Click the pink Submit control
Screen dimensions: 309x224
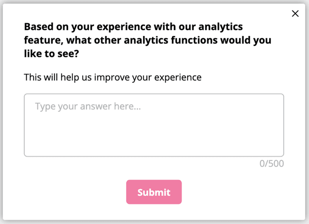click(x=154, y=192)
